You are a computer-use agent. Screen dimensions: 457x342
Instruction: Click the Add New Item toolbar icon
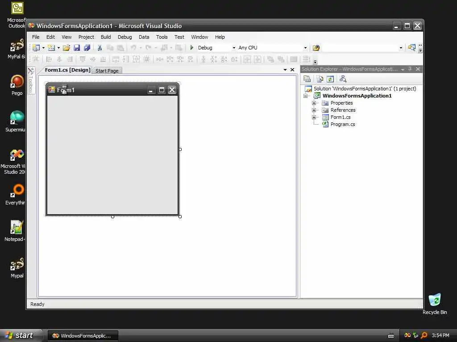point(51,48)
